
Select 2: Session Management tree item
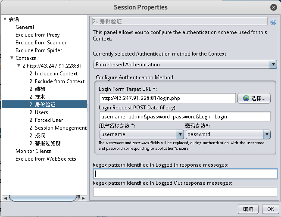click(x=58, y=128)
